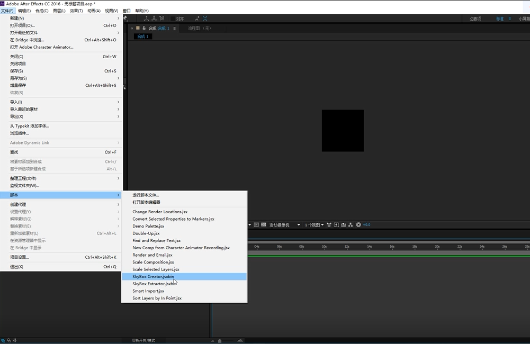Click the 切换开关/模式 button

tap(143, 341)
